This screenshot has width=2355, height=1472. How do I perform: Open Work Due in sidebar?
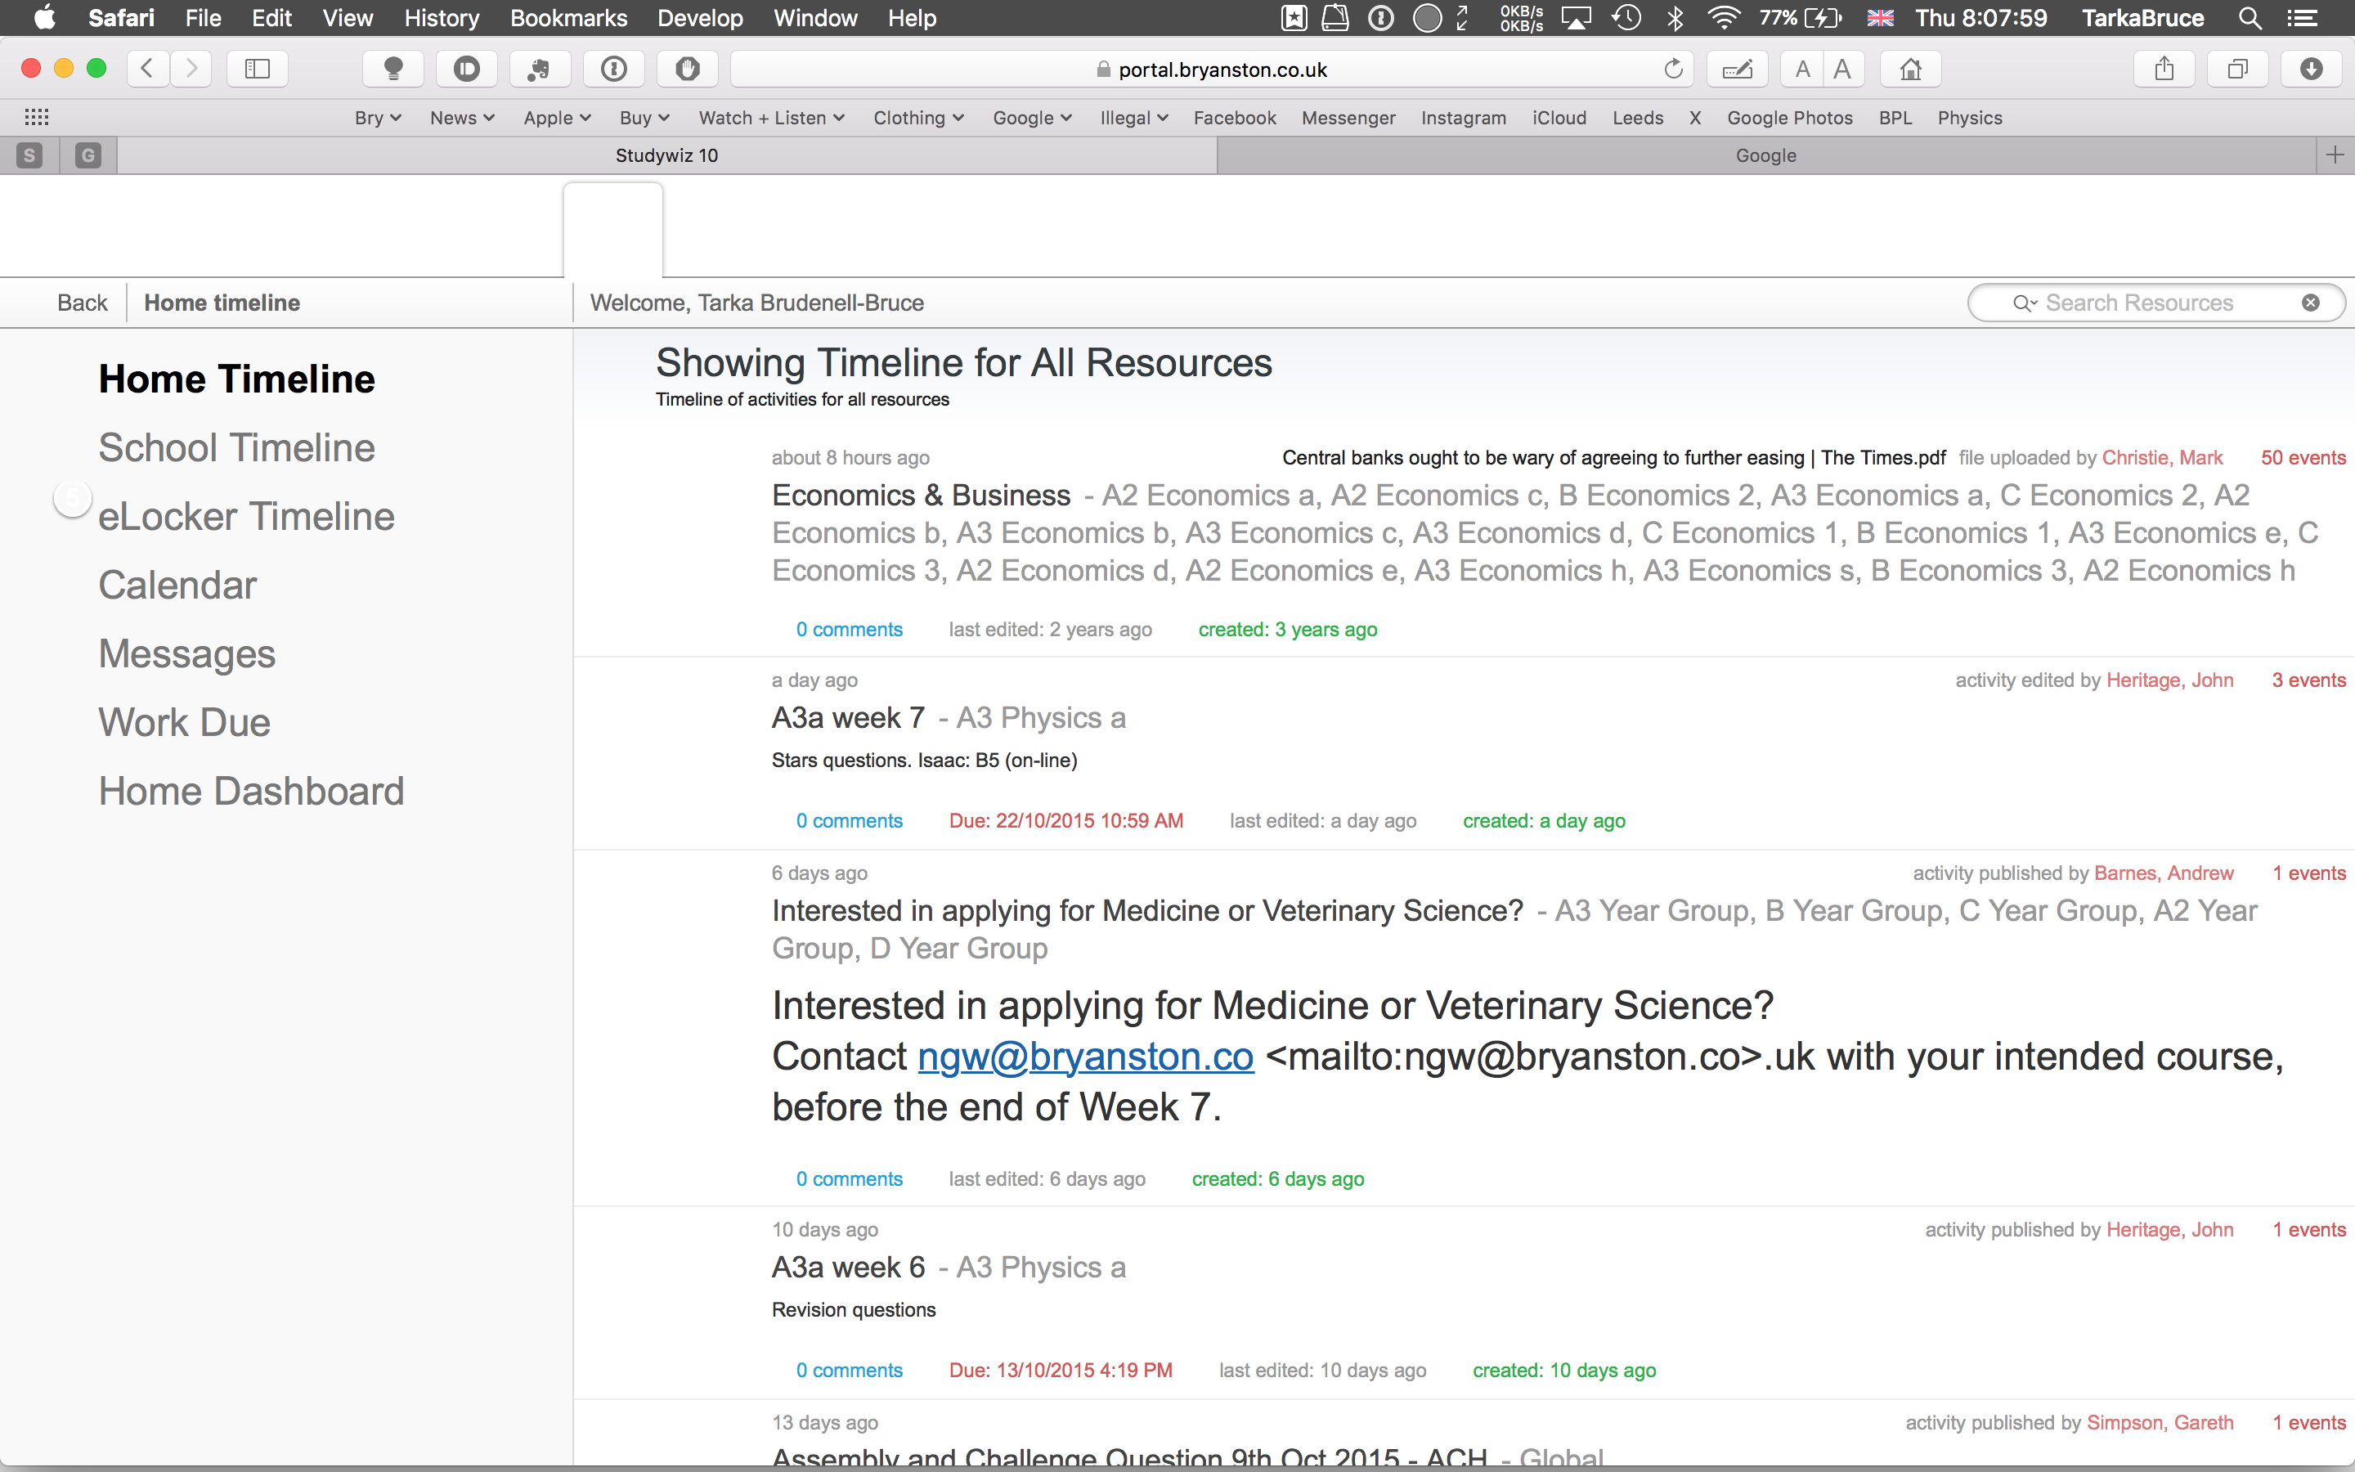184,722
